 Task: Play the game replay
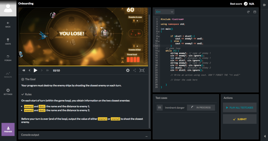pyautogui.click(x=35, y=70)
